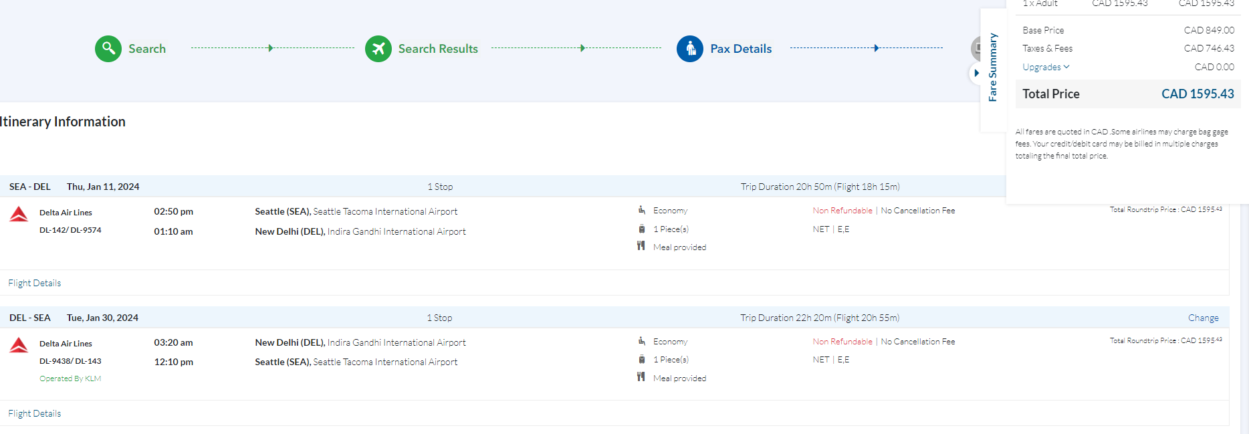Viewport: 1249px width, 434px height.
Task: Click the Fare Summary vertical tab
Action: (993, 68)
